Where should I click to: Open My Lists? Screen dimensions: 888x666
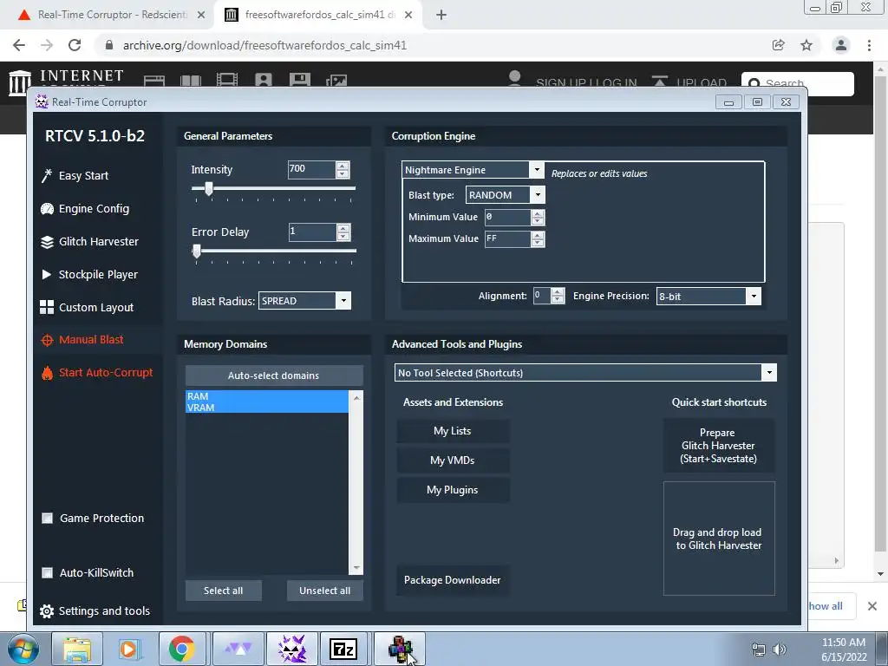pos(453,431)
